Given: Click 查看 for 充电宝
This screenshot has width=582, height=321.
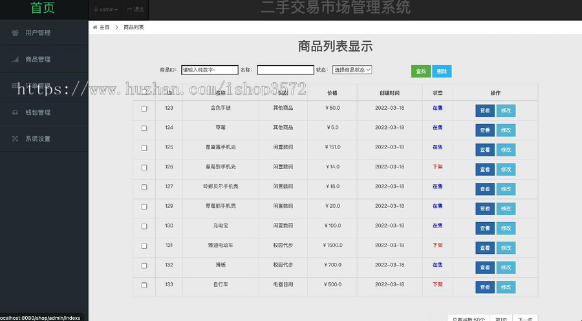Looking at the screenshot, I should [485, 229].
